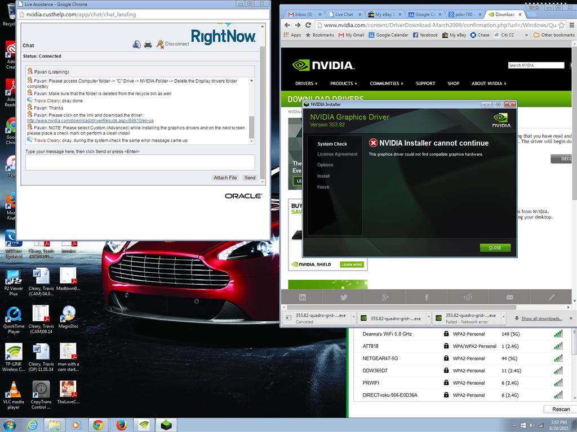Click the chat message input box
The image size is (577, 432).
(140, 163)
